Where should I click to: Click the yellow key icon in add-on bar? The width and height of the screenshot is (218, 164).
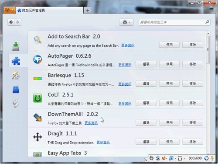coord(212,158)
